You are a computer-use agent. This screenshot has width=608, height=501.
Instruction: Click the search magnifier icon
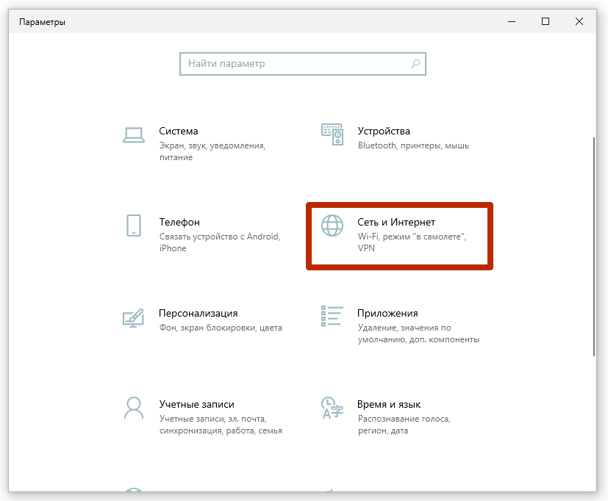(x=415, y=64)
